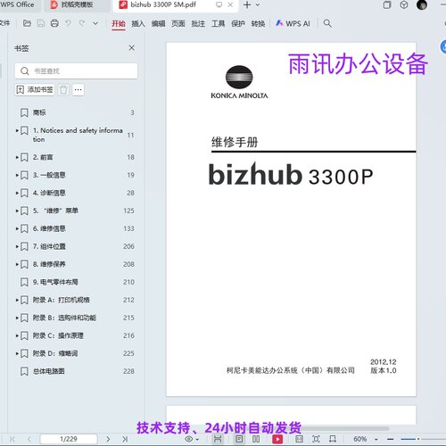Screen dimensions: 446x446
Task: Open the new tab dropdown arrow
Action: click(x=258, y=4)
